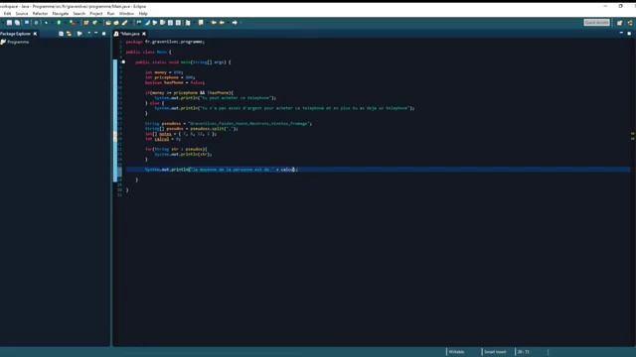636x357 pixels.
Task: Click the 'boolean hasPhone' declaration line
Action: (175, 82)
